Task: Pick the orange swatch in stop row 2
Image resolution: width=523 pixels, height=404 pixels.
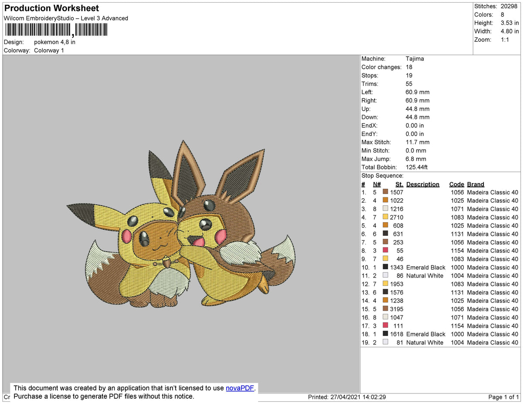Action: (385, 200)
